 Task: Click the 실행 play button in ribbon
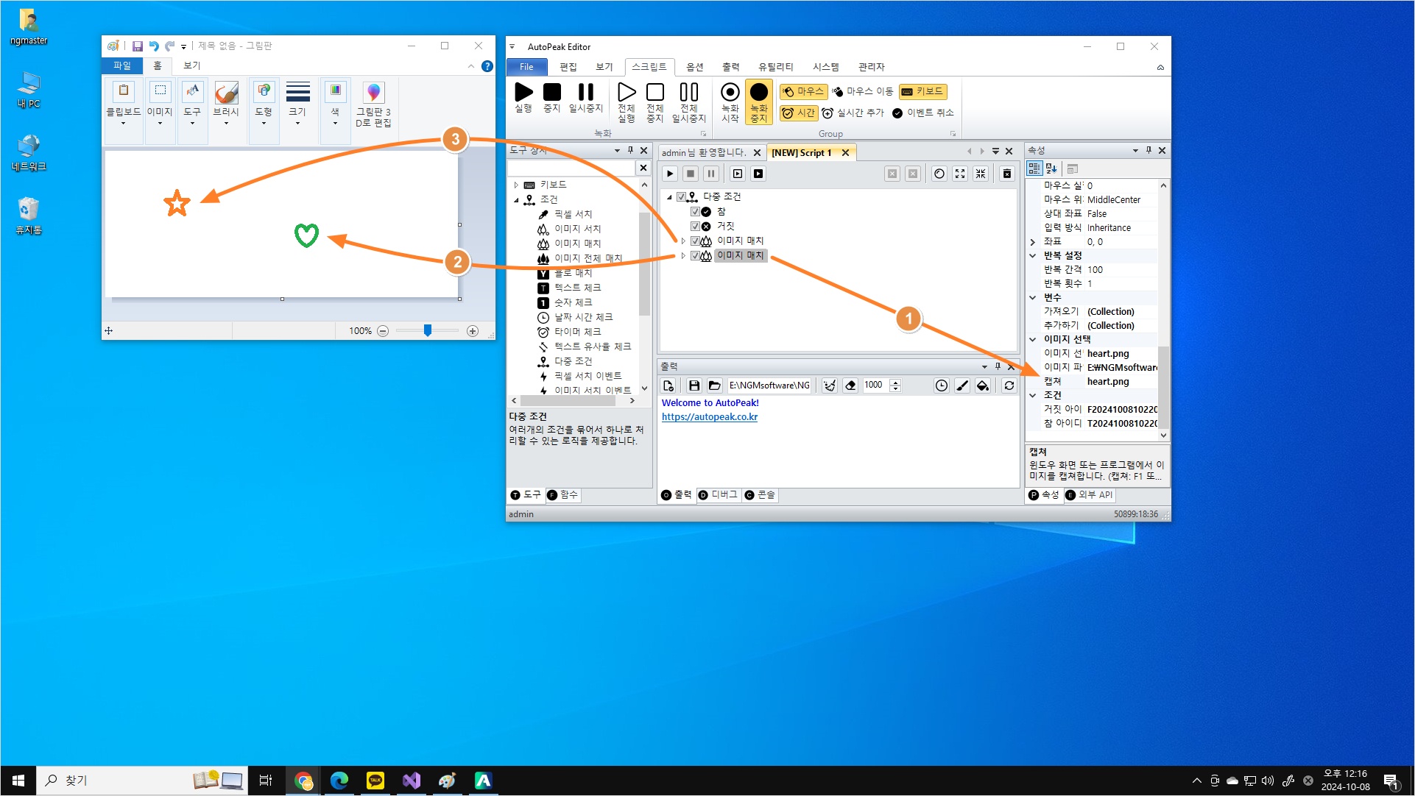click(x=523, y=93)
